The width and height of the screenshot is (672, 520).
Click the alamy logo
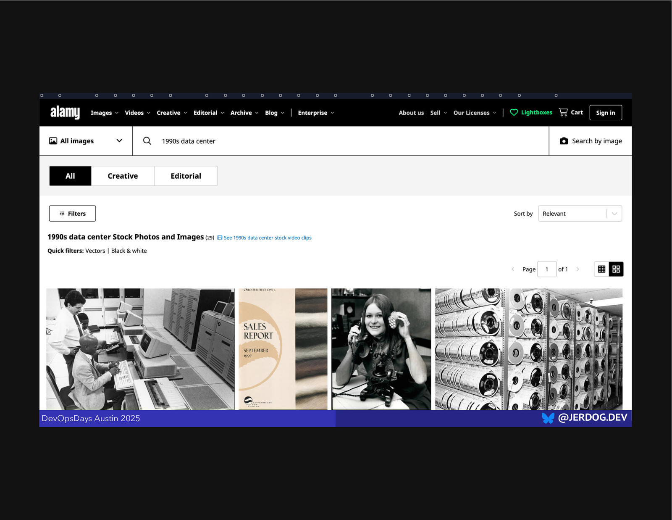(65, 112)
